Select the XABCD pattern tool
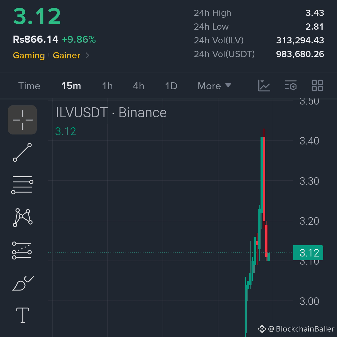Viewport: 337px width, 337px height. click(22, 217)
